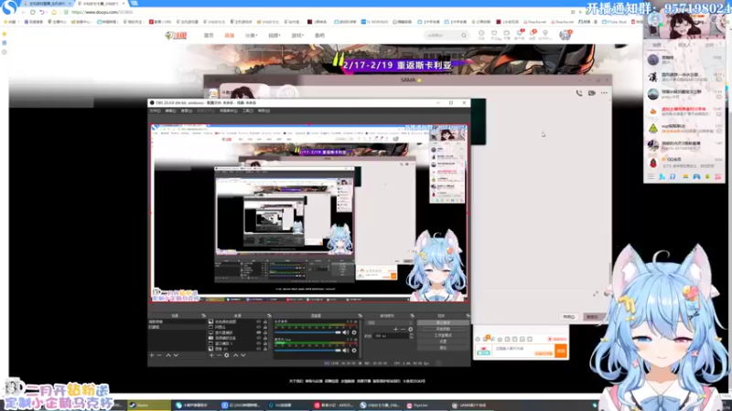Toggle visibility of 图像 source
Image resolution: width=732 pixels, height=411 pixels.
coord(259,349)
